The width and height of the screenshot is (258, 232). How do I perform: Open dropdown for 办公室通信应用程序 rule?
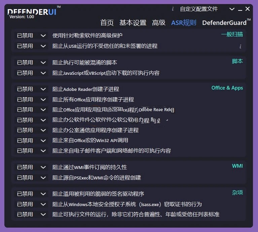click(x=31, y=130)
